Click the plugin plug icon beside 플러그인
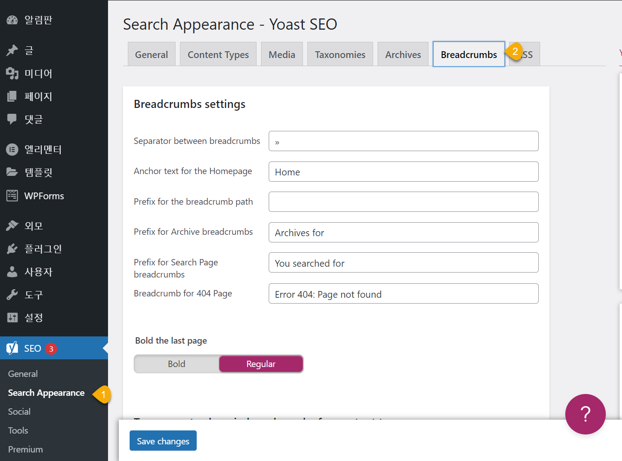Screen dimensions: 622x461 coord(12,249)
